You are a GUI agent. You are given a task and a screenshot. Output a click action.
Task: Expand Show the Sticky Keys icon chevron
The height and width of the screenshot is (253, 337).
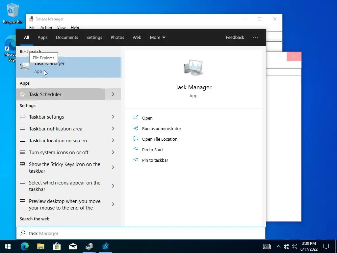(113, 167)
